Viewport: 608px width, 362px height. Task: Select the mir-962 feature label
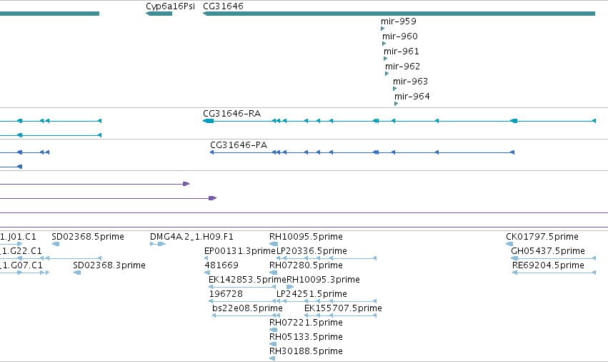(402, 67)
